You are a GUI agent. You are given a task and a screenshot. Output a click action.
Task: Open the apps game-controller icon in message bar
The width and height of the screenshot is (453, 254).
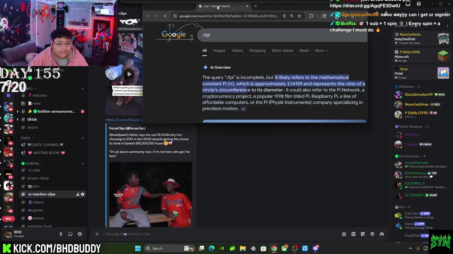pos(382,234)
